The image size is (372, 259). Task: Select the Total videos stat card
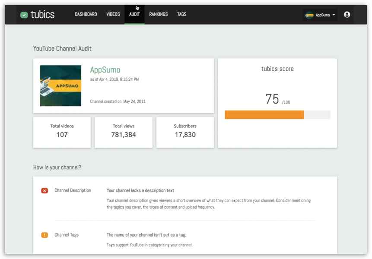point(62,132)
